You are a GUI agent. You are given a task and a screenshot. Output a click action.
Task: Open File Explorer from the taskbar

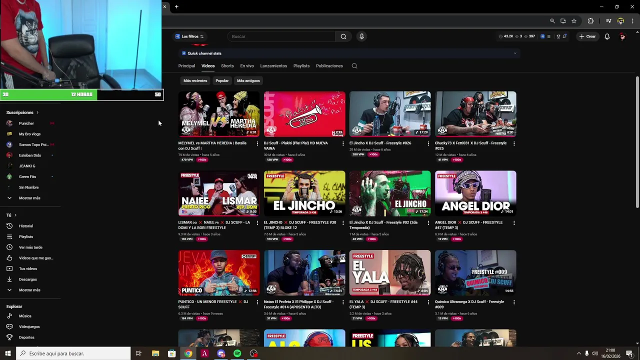pos(155,353)
